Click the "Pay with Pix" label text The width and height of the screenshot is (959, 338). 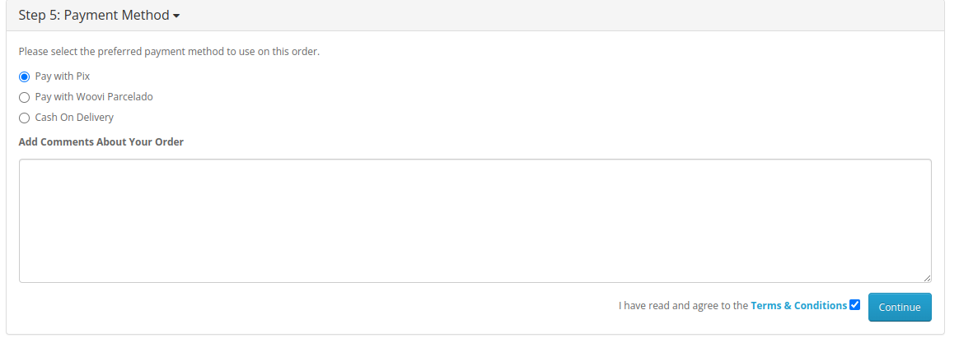(x=63, y=76)
